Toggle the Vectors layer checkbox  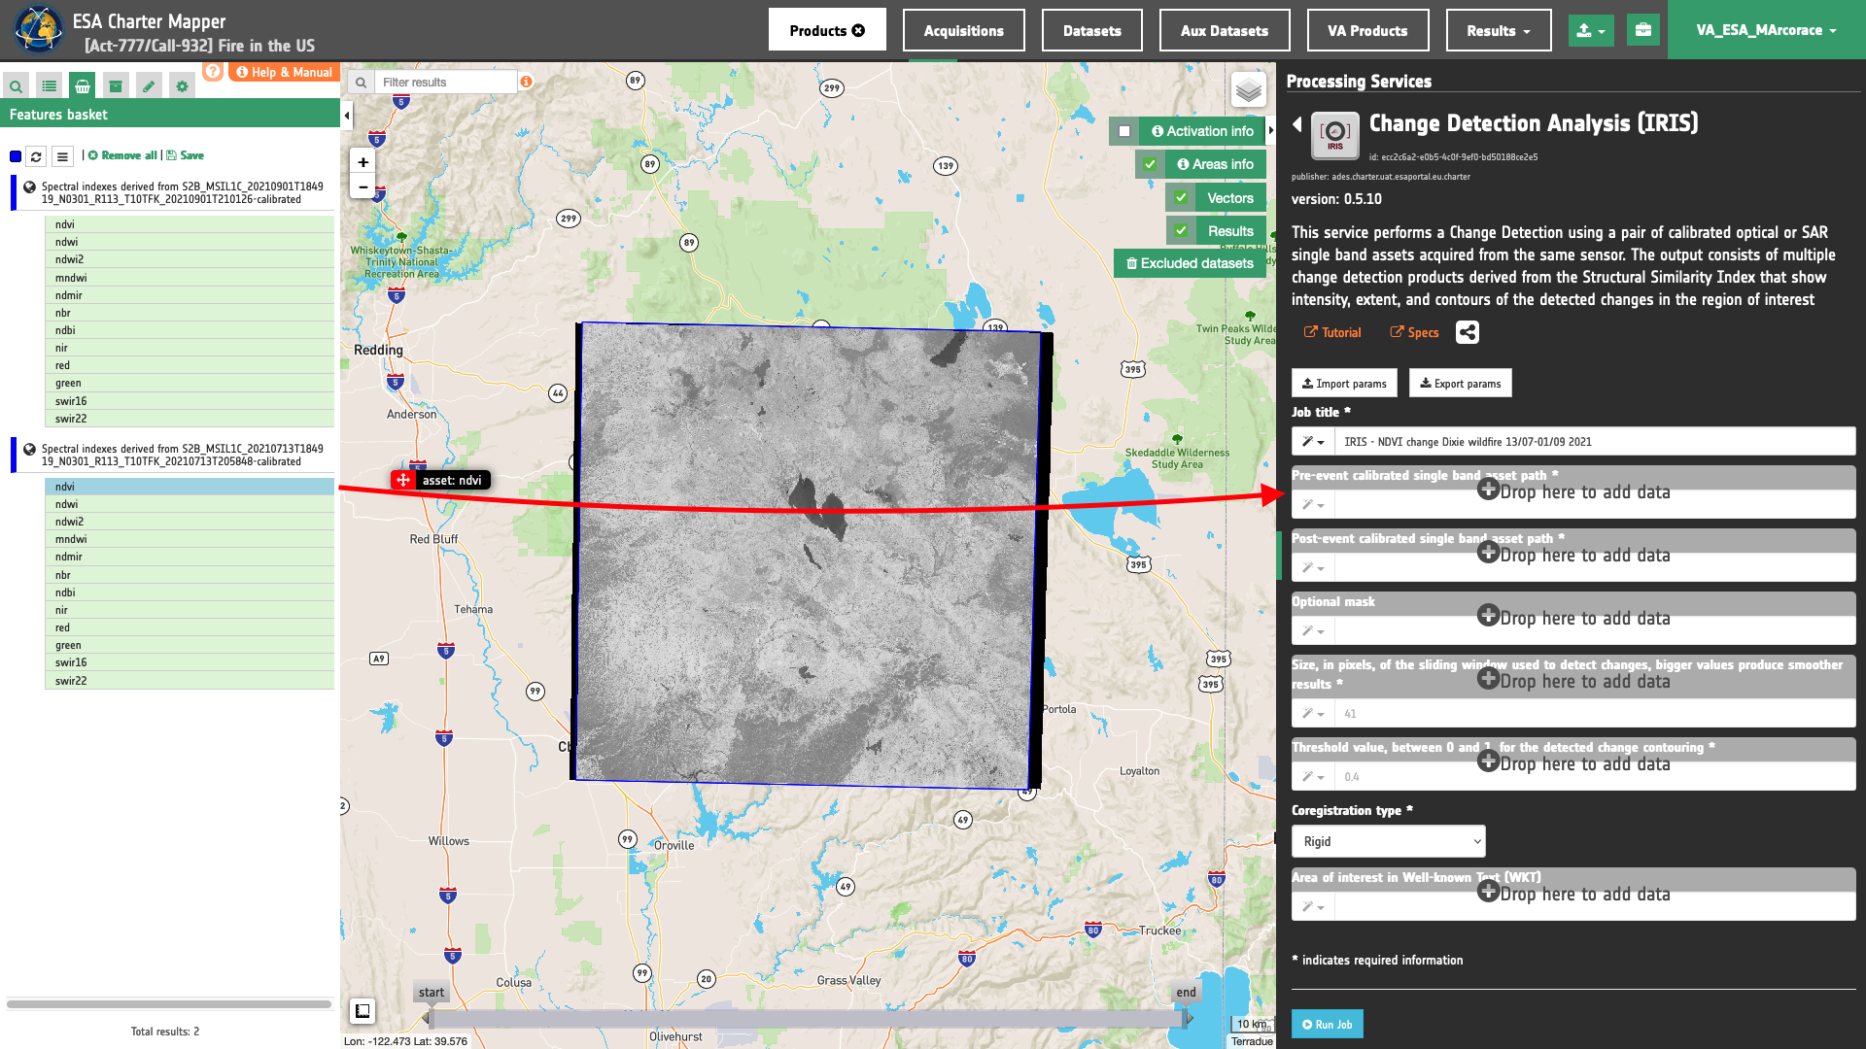click(1181, 198)
